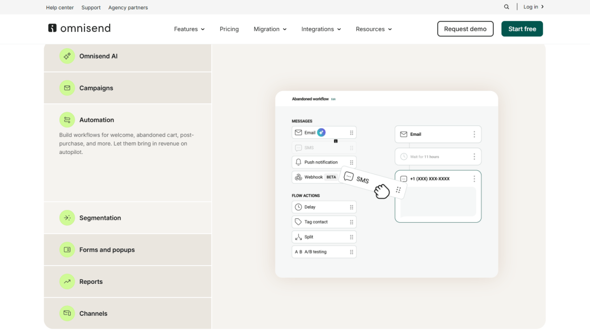Click the Automation workflow icon
Image resolution: width=590 pixels, height=334 pixels.
67,120
